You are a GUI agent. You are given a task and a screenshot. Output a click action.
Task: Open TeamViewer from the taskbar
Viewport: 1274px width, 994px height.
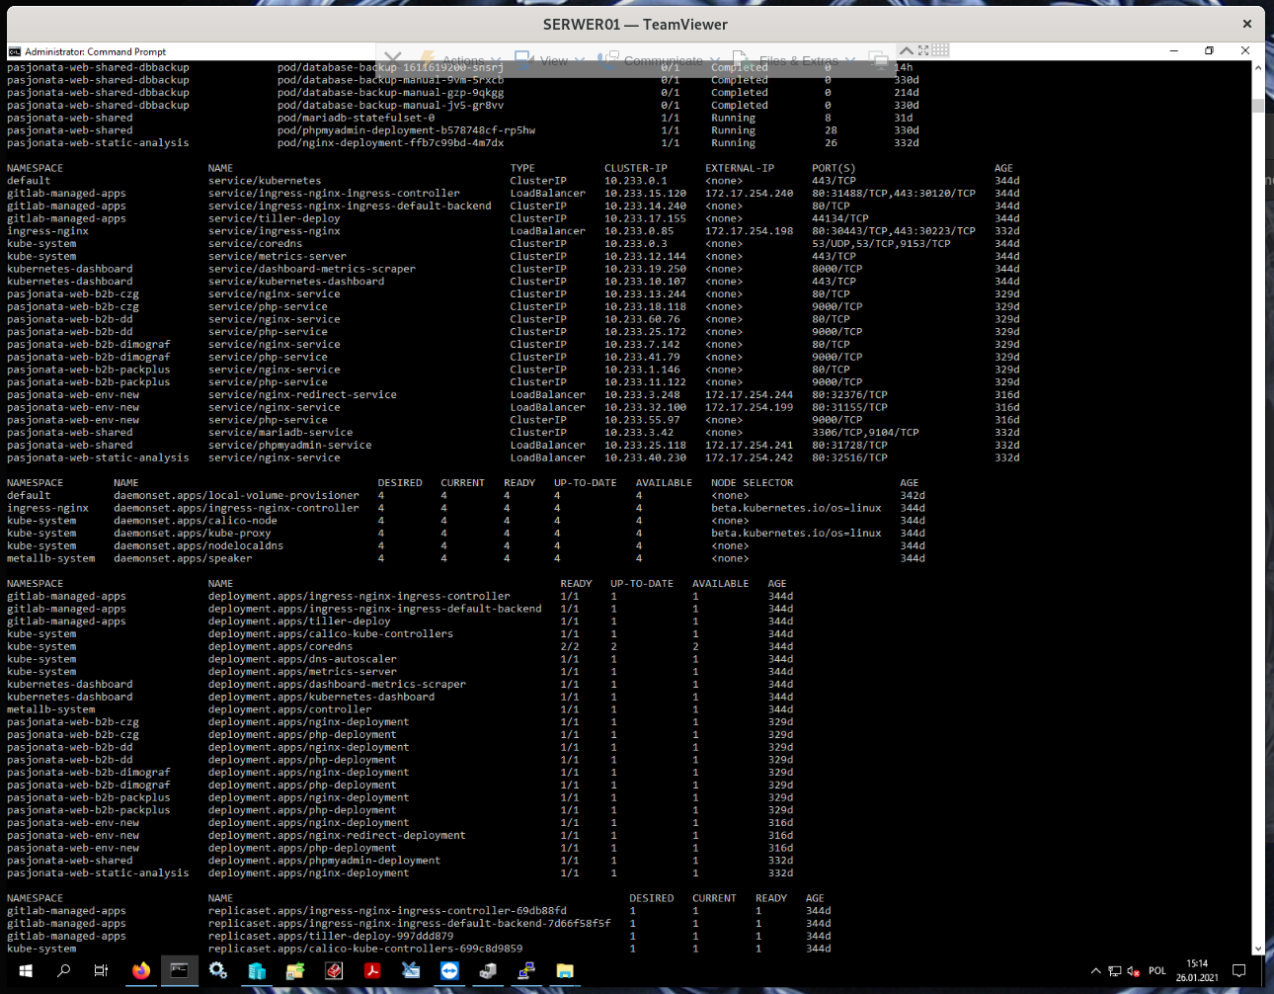tap(449, 971)
